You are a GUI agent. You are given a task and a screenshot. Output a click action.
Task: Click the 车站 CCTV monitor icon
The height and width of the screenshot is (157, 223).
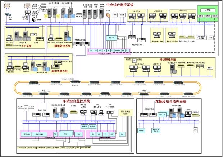110,113
